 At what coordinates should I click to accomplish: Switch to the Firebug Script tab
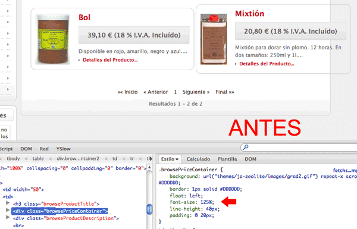(6, 149)
